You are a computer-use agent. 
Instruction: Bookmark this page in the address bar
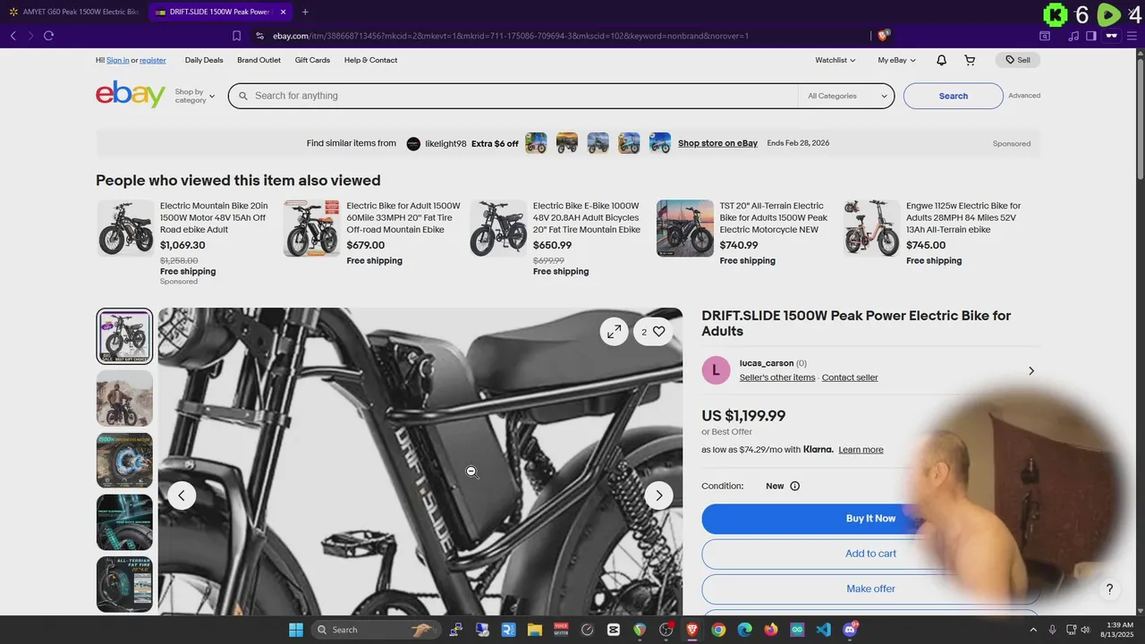click(x=236, y=36)
